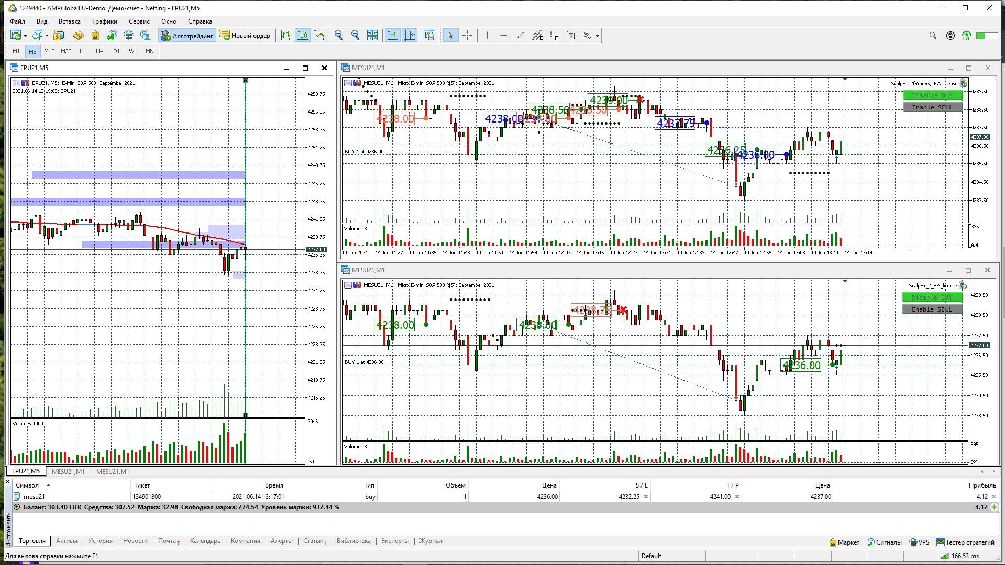Select the H1 timeframe button
This screenshot has width=1005, height=565.
point(83,51)
